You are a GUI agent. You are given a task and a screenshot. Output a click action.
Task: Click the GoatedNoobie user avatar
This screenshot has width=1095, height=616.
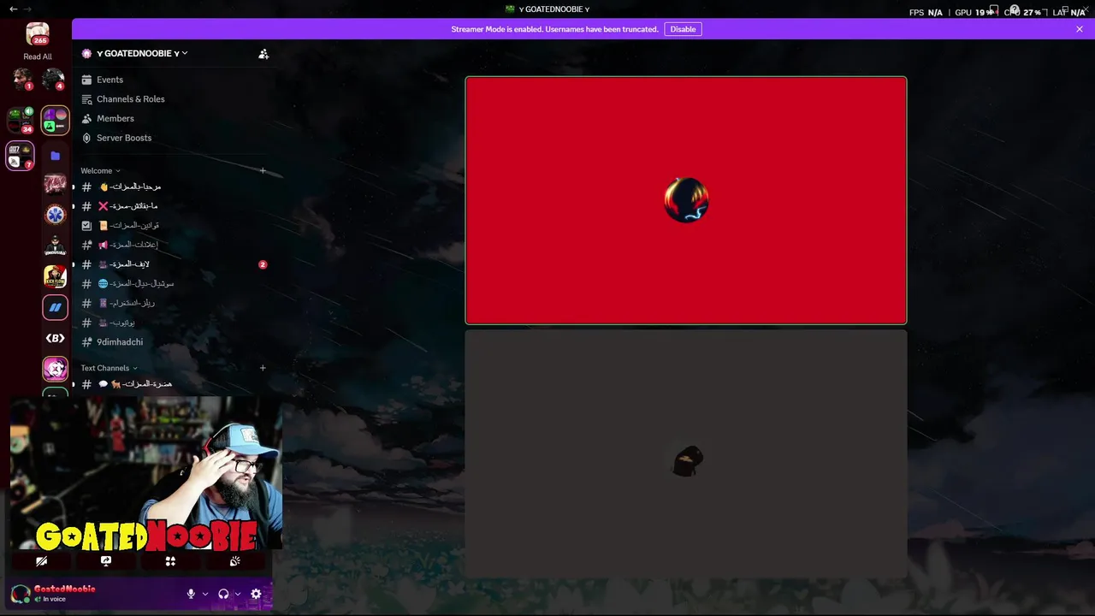click(x=20, y=594)
